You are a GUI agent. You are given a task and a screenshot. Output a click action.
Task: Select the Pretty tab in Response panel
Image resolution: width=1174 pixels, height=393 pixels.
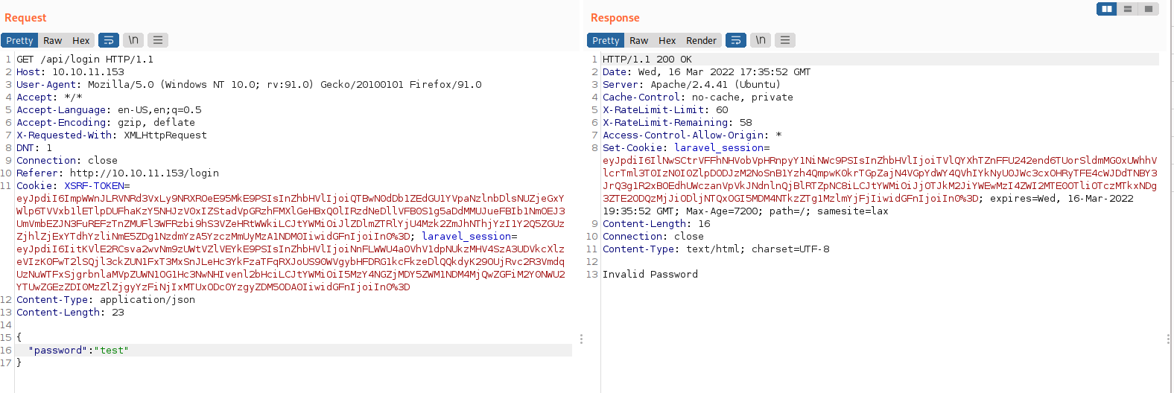tap(606, 40)
